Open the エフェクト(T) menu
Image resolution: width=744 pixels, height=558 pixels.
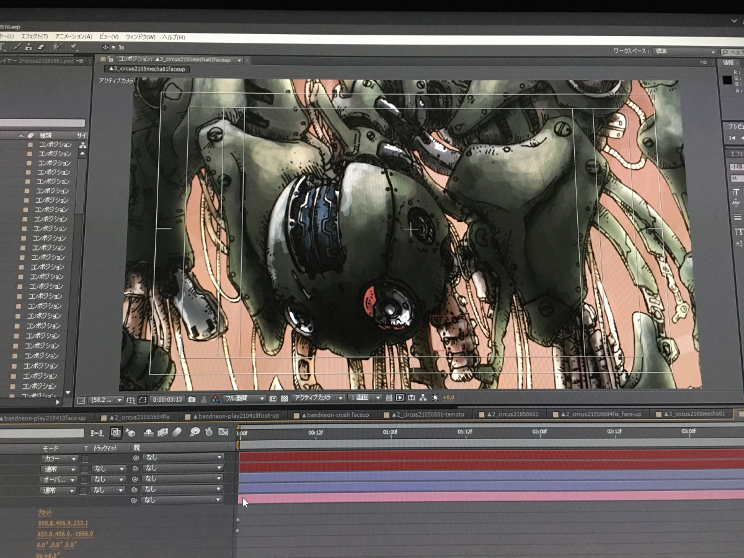tap(33, 37)
